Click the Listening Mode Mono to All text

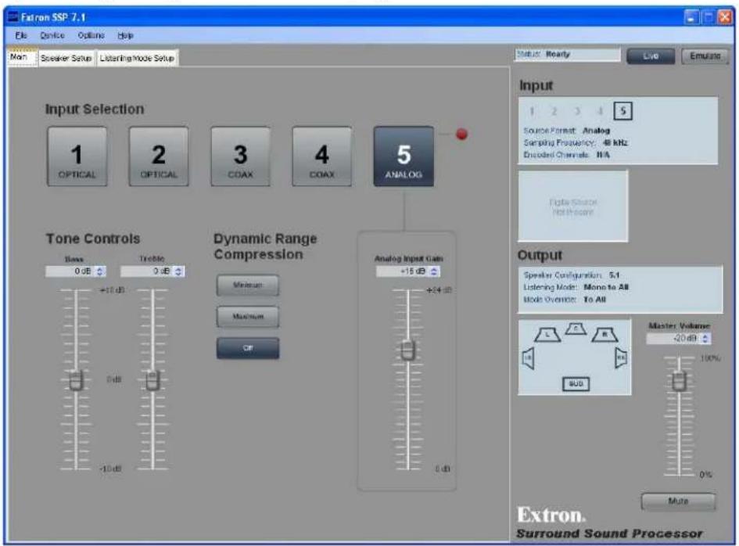(576, 287)
